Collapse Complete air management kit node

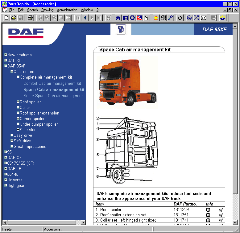(18, 77)
